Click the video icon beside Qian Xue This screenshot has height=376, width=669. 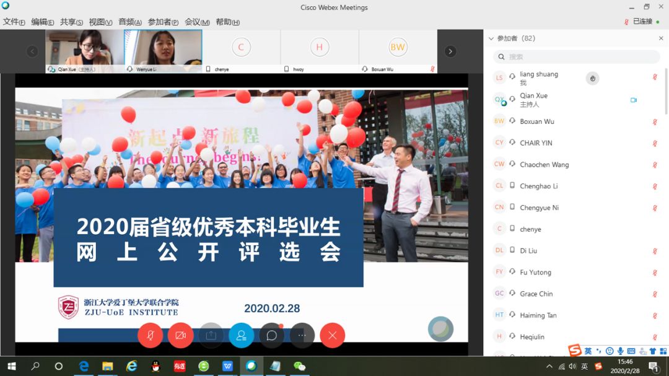tap(633, 100)
